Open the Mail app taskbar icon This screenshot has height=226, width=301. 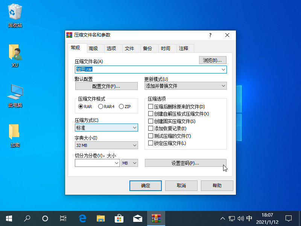[x=137, y=218]
